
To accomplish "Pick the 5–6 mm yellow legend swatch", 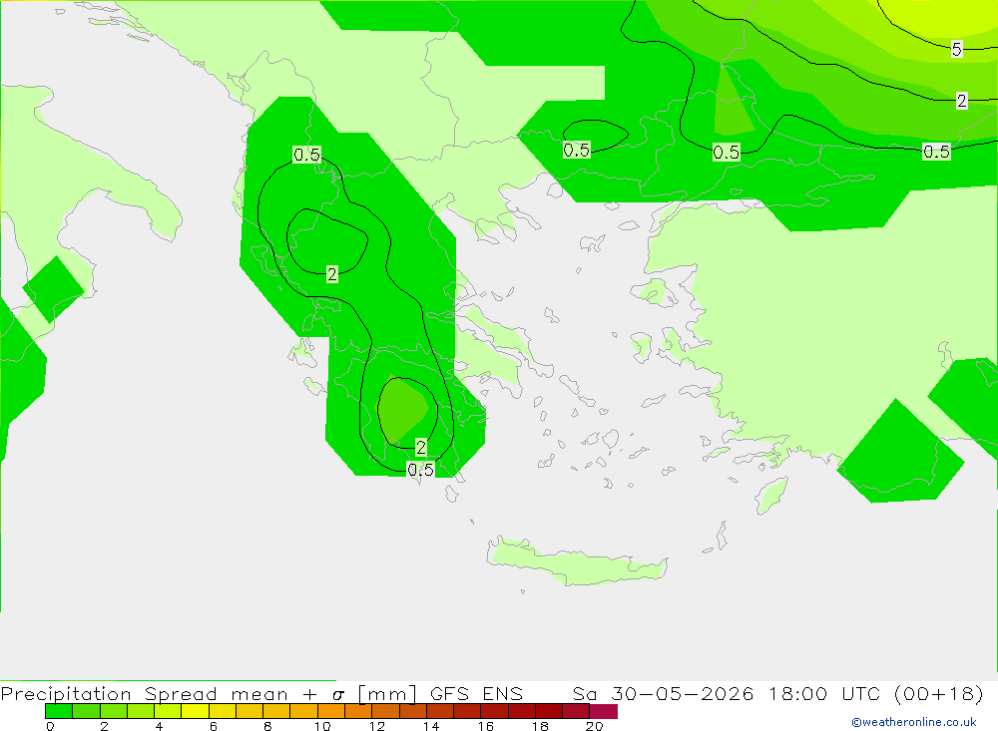I will [x=196, y=711].
